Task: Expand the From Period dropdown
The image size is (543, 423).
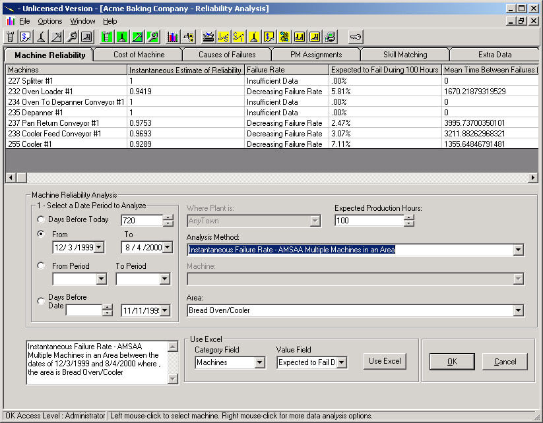Action: [101, 279]
